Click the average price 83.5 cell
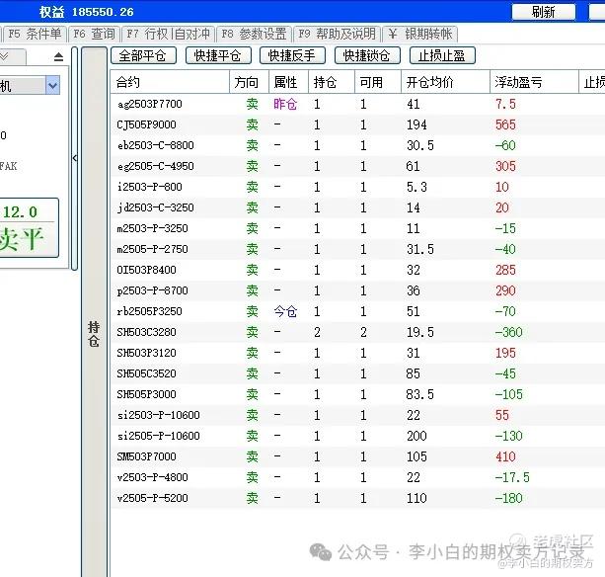 point(420,394)
